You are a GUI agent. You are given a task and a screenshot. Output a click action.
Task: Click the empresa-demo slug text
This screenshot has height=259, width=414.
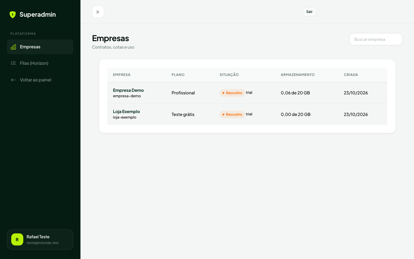[x=127, y=96]
